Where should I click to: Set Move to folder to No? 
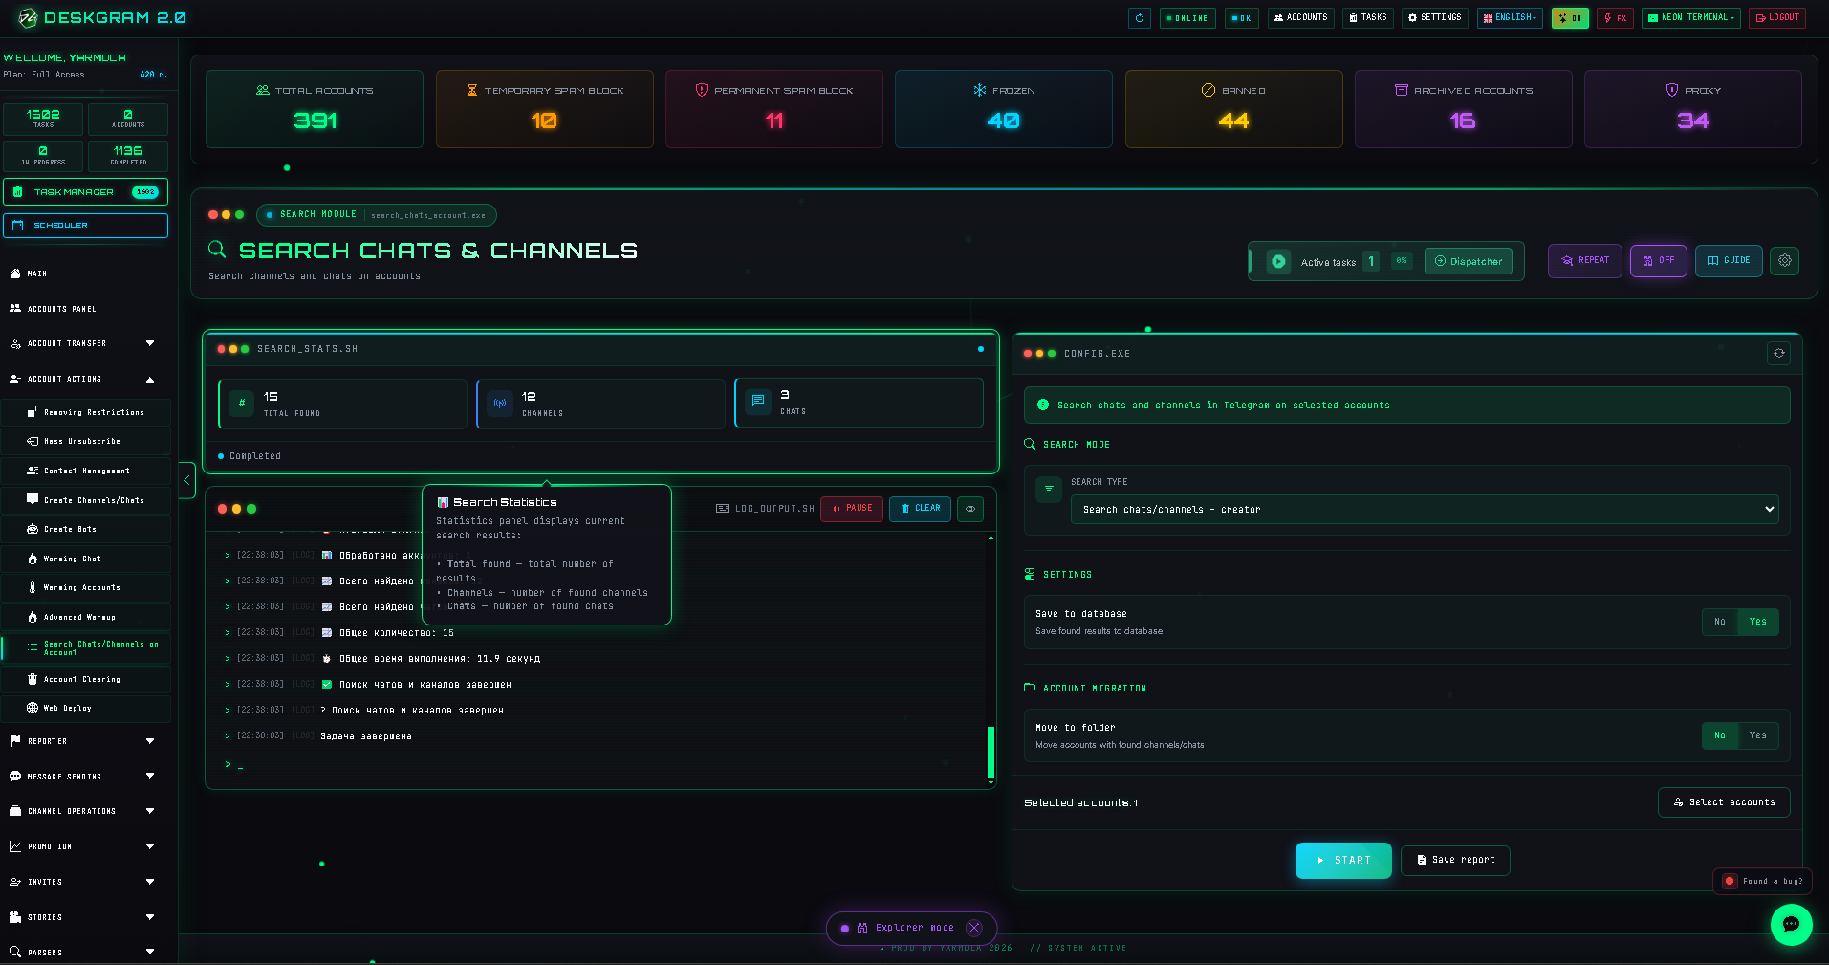pos(1719,735)
